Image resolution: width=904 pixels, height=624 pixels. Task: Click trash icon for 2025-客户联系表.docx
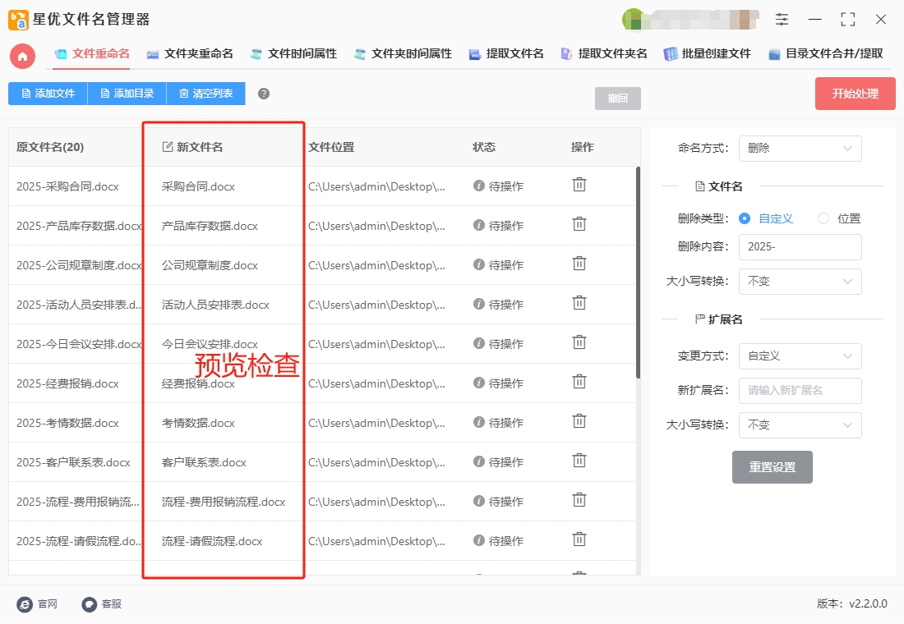point(579,461)
